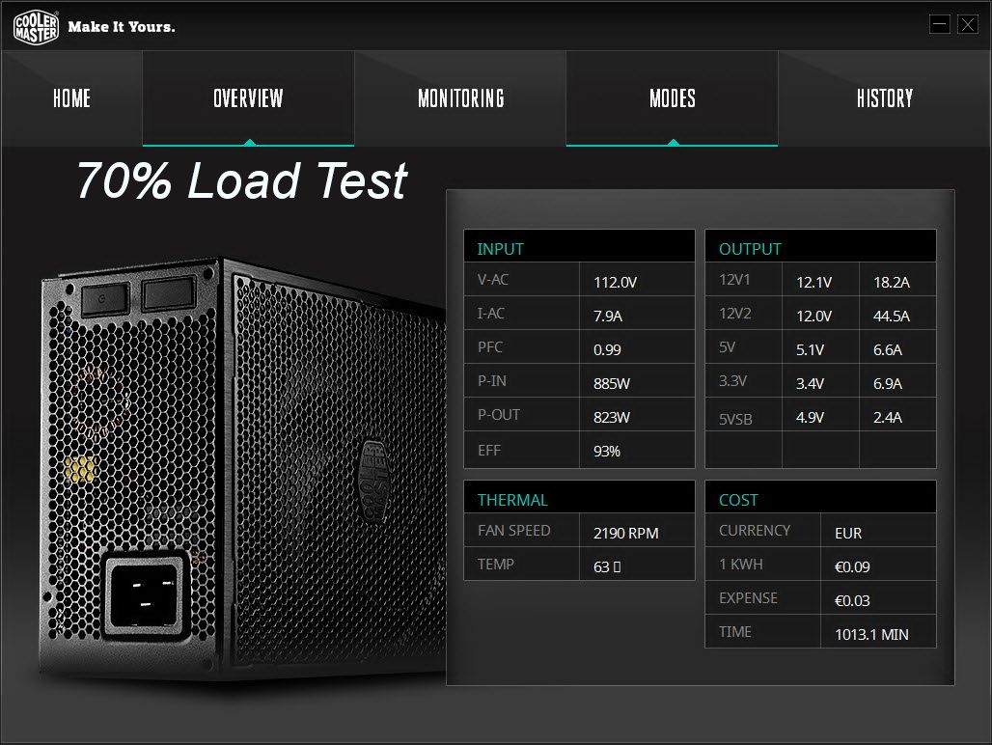This screenshot has height=745, width=992.
Task: Select the P-IN value 885W
Action: pos(611,383)
